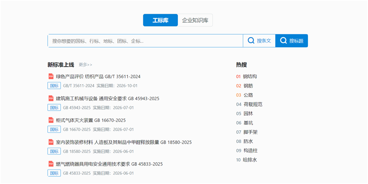The width and height of the screenshot is (368, 184).
Task: Click PDF icon beside 建筑施工机械与设备 standard
Action: pos(51,98)
